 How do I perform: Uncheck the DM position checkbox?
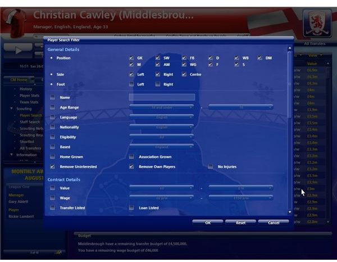(x=259, y=58)
